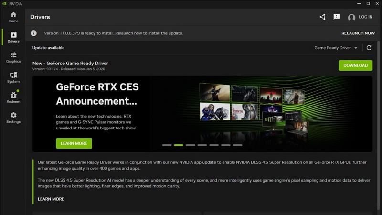
Task: Refresh driver updates with reload icon
Action: [369, 47]
